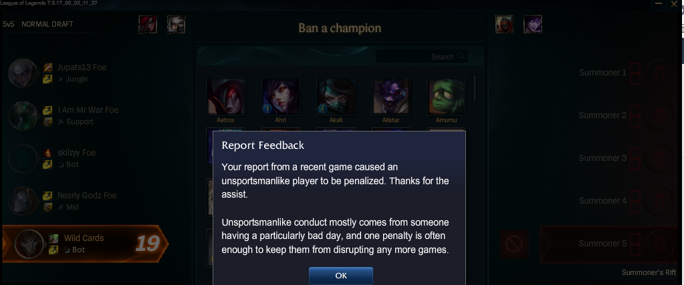The width and height of the screenshot is (684, 285).
Task: Click the champion list scrollbar
Action: pos(475,89)
